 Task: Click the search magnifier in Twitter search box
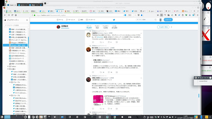(155, 20)
